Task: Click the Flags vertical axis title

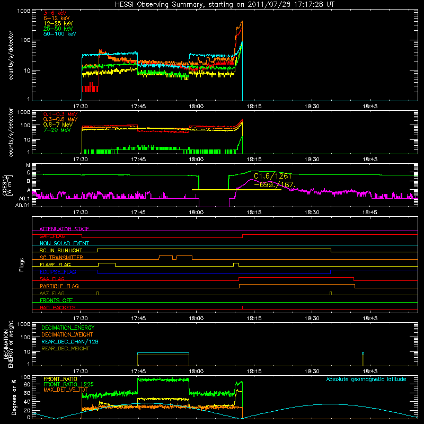Action: pos(22,264)
